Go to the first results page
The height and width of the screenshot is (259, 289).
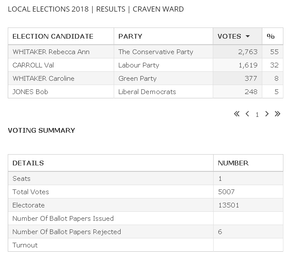[x=236, y=114]
